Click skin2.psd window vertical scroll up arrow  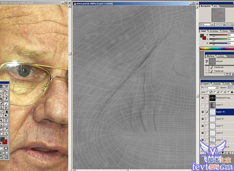[x=197, y=7]
